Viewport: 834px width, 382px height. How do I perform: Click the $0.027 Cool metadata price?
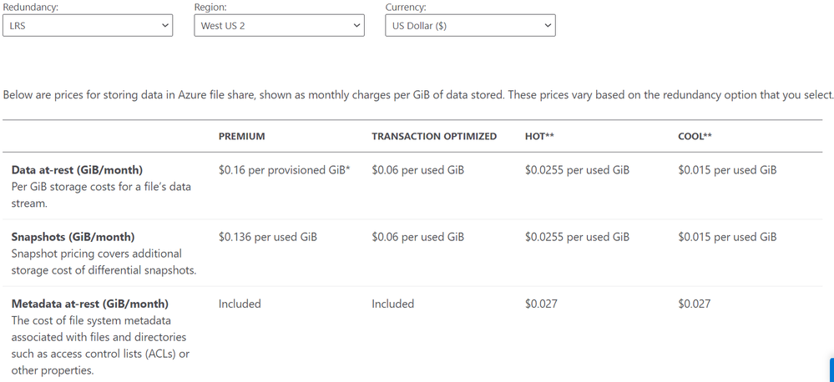694,304
